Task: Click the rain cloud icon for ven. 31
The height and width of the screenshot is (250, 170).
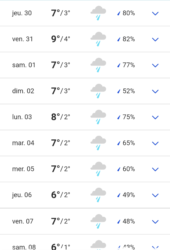Action: [98, 39]
